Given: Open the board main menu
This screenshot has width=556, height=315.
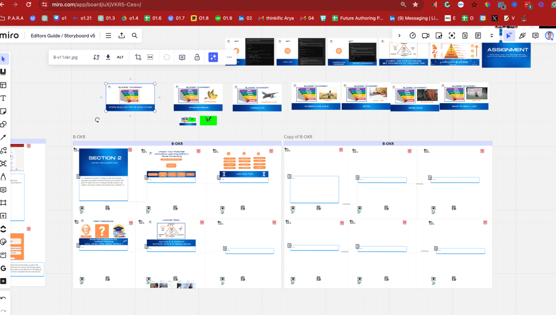Looking at the screenshot, I should click(109, 35).
